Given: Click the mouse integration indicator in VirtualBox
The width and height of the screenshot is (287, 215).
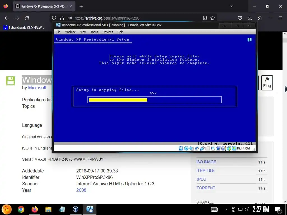Looking at the screenshot, I should tap(229, 148).
